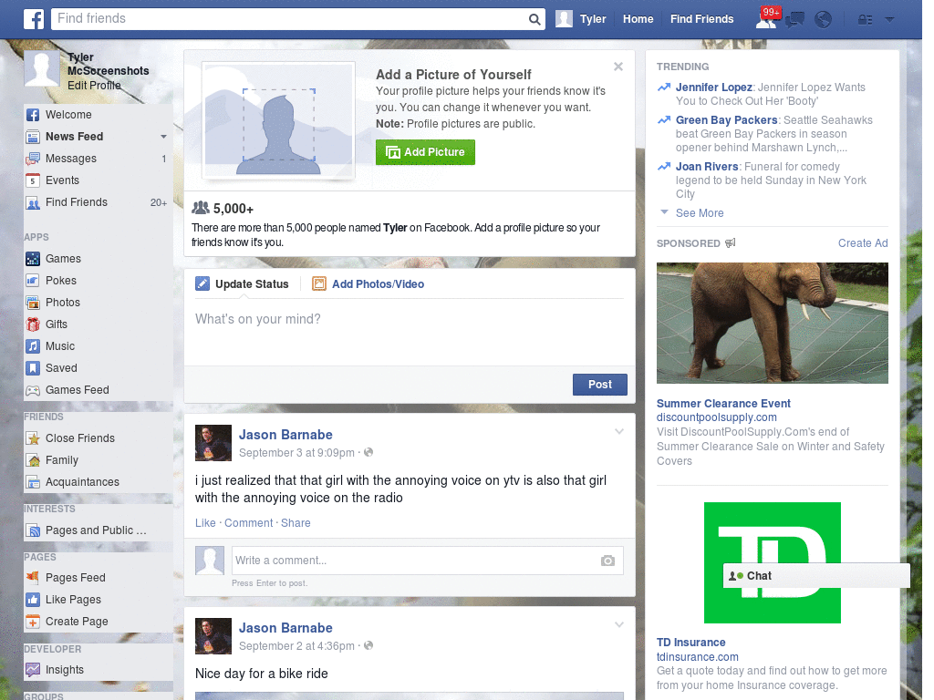Open friend requests notification icon
934x700 pixels.
pyautogui.click(x=766, y=19)
